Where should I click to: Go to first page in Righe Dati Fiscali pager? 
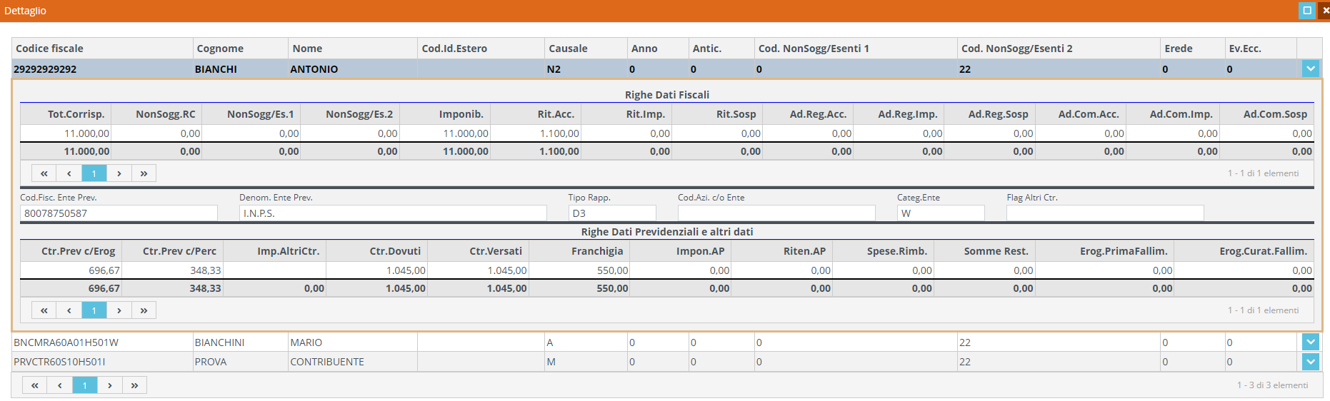click(x=44, y=173)
